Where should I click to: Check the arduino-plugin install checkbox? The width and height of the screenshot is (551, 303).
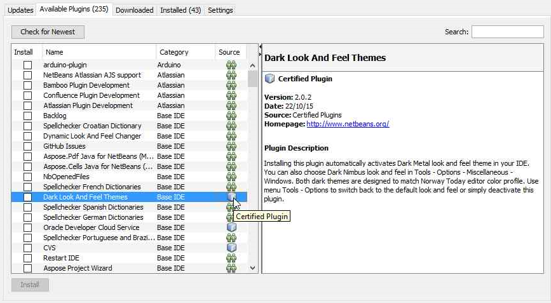[x=27, y=65]
